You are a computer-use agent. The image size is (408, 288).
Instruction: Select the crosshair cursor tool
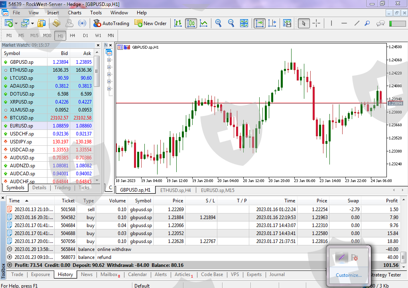[316, 24]
